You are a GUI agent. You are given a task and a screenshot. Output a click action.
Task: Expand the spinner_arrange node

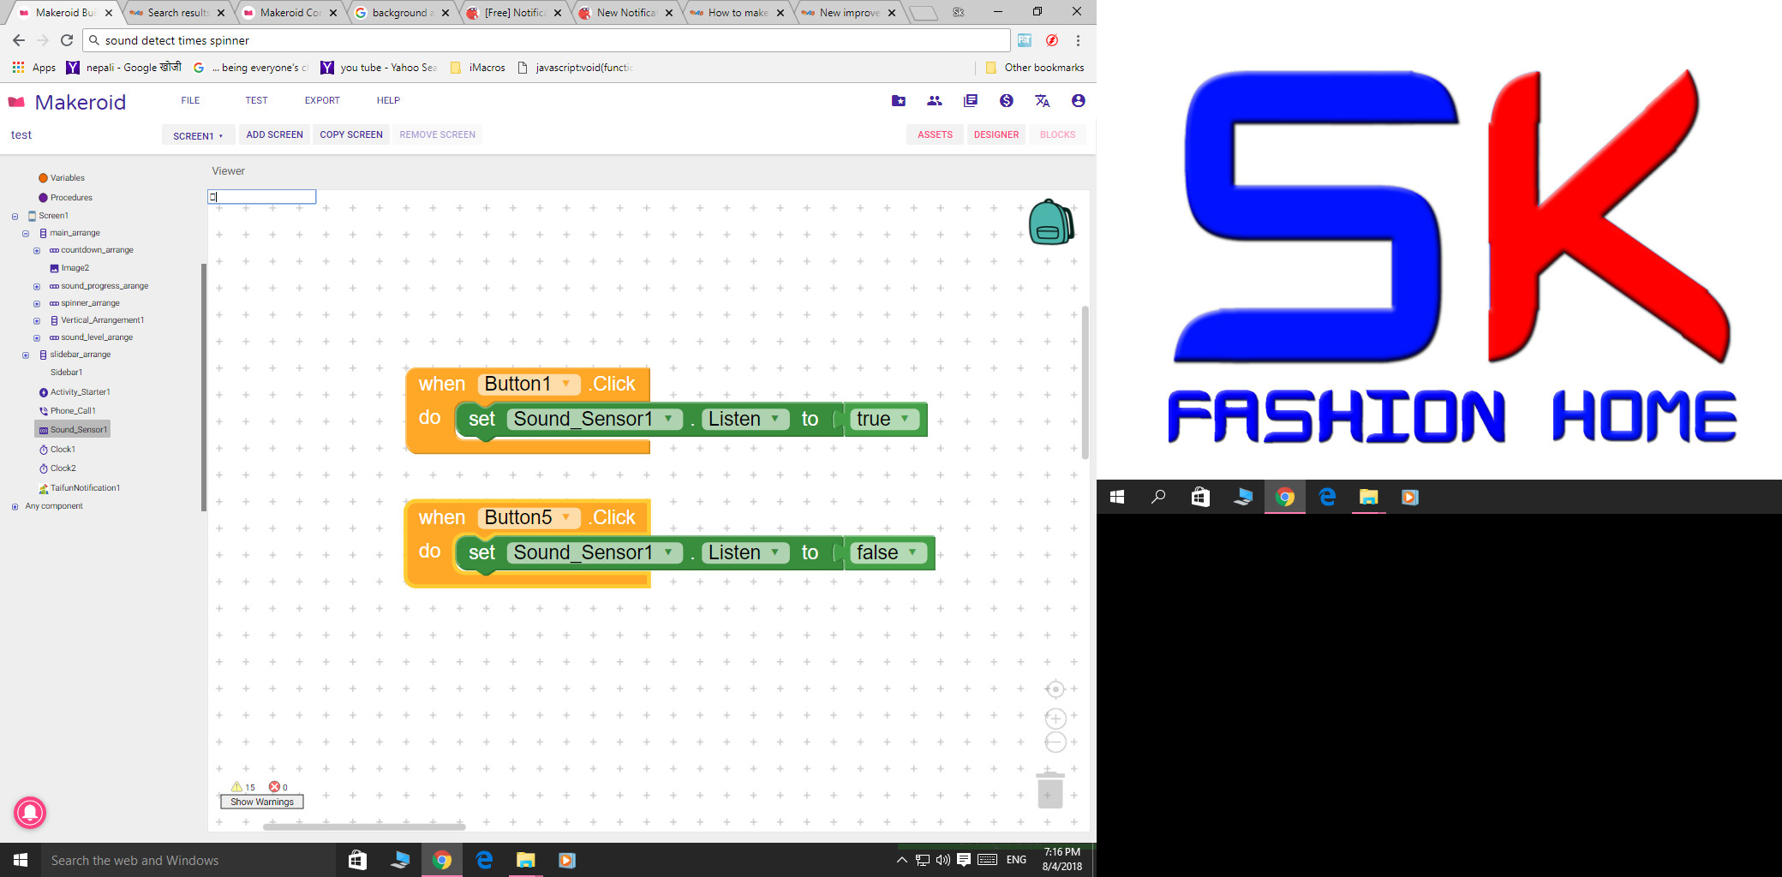click(37, 303)
